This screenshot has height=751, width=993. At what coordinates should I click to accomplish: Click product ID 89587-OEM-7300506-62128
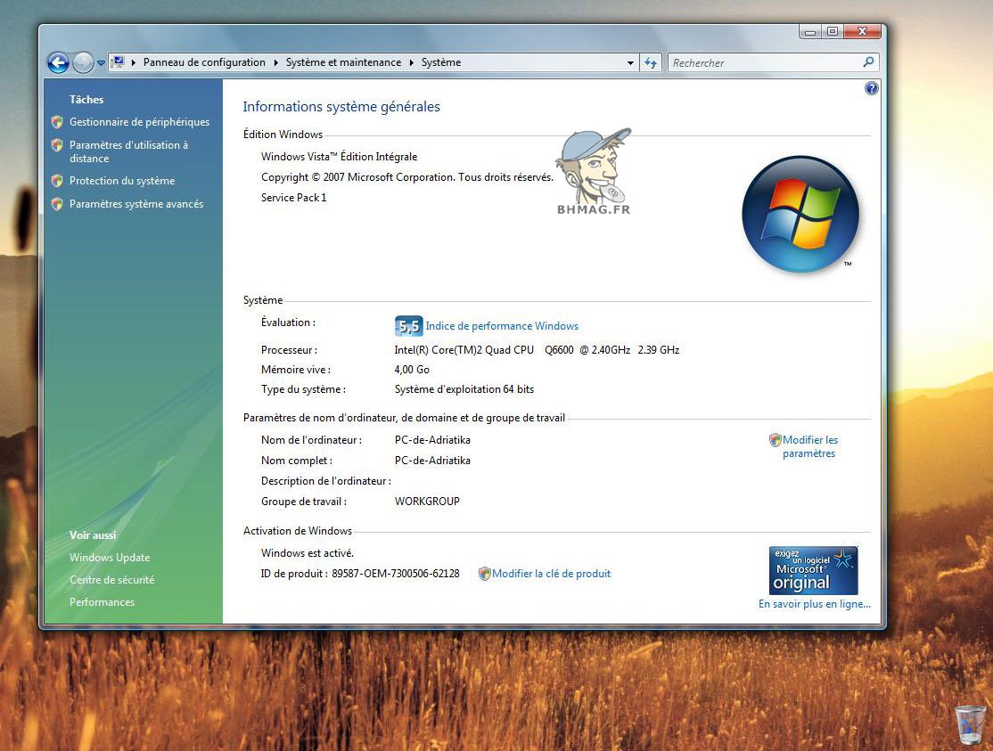coord(396,573)
